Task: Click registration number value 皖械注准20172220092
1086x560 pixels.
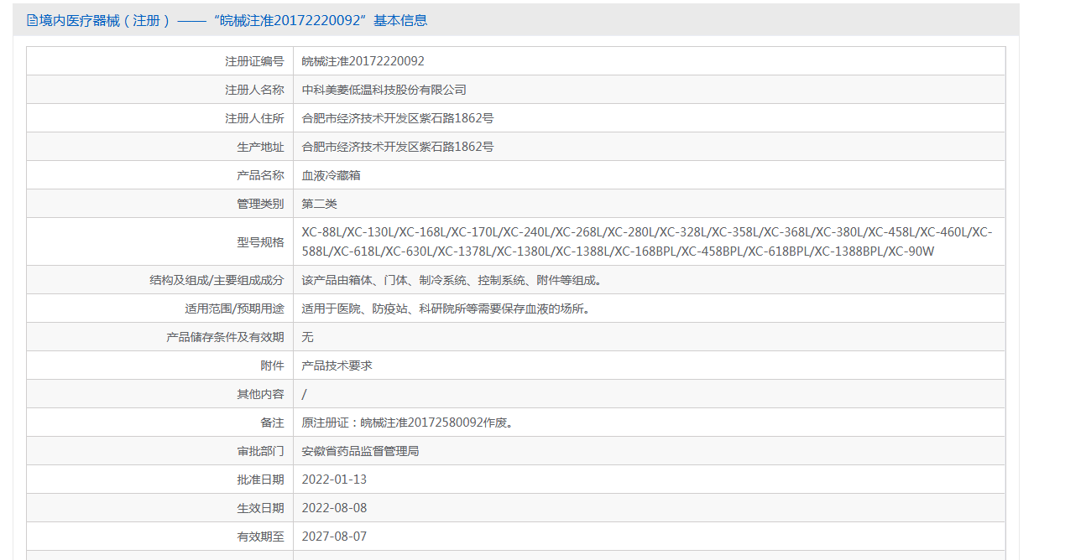Action: pos(363,61)
